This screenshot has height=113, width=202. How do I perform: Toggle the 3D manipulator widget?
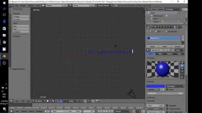coord(58,101)
